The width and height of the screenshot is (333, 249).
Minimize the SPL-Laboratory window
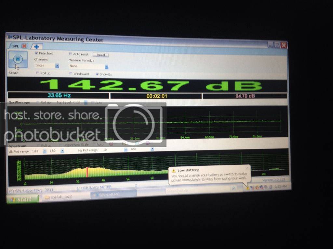(x=271, y=45)
